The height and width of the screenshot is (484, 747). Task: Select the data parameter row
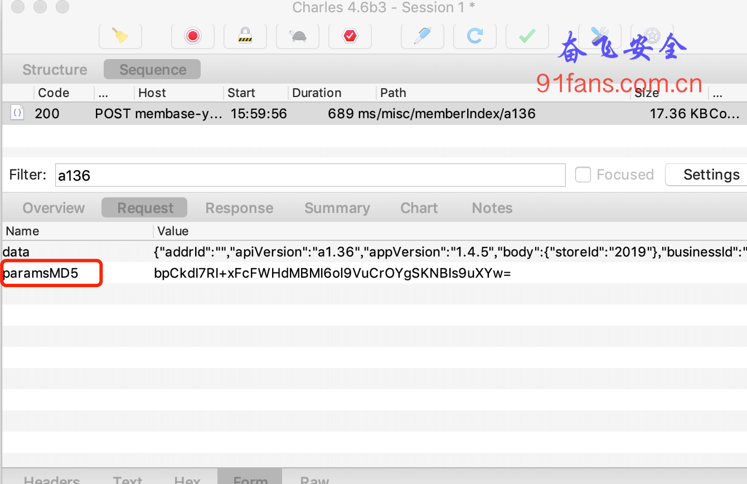pyautogui.click(x=375, y=252)
